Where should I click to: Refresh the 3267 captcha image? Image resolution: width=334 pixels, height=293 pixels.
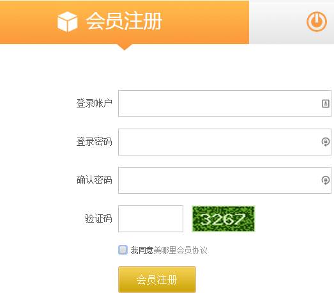(x=224, y=219)
